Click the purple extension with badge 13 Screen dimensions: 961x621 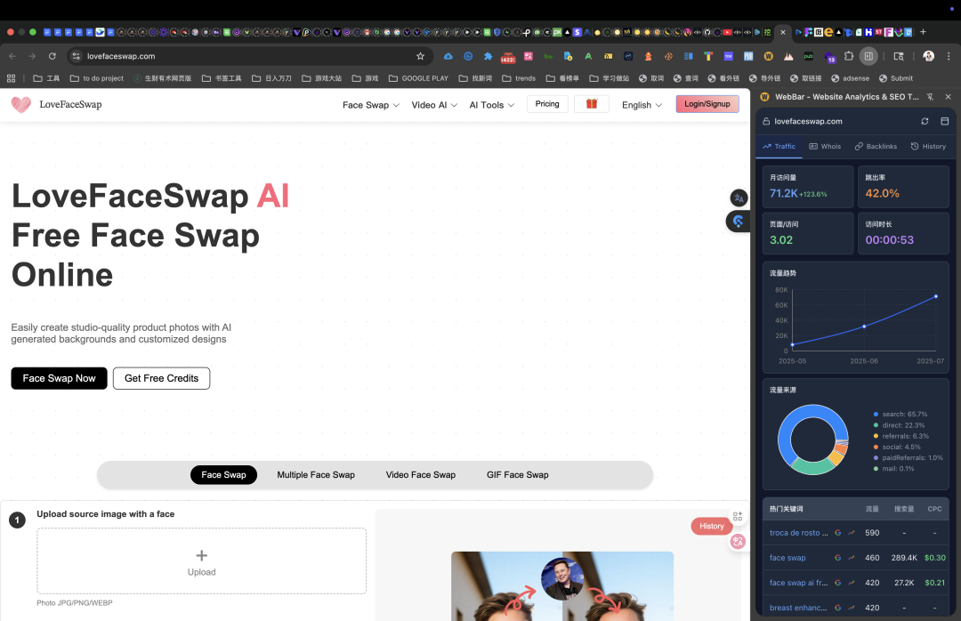829,57
